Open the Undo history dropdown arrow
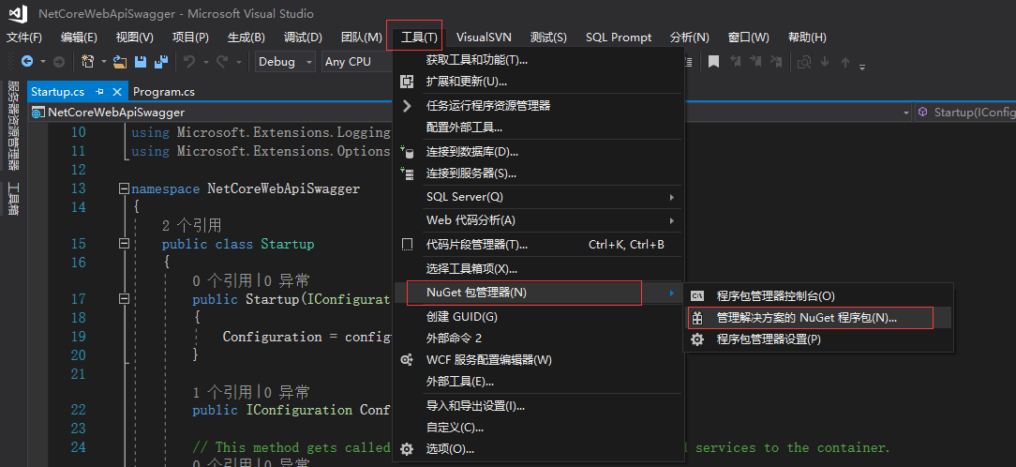This screenshot has width=1016, height=467. 205,62
